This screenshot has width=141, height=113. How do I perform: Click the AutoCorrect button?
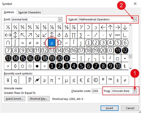click(15, 99)
